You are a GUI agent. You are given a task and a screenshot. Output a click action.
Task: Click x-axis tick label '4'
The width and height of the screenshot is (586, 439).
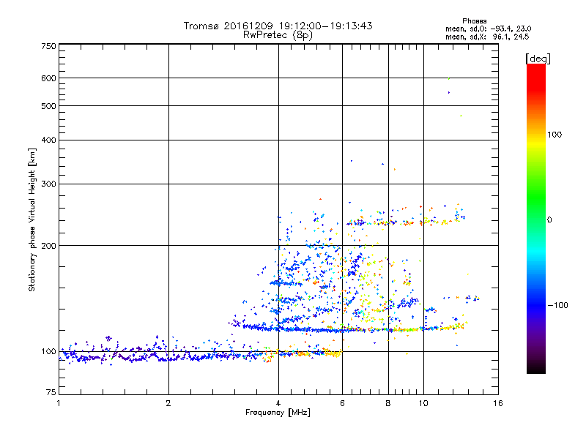tap(278, 403)
